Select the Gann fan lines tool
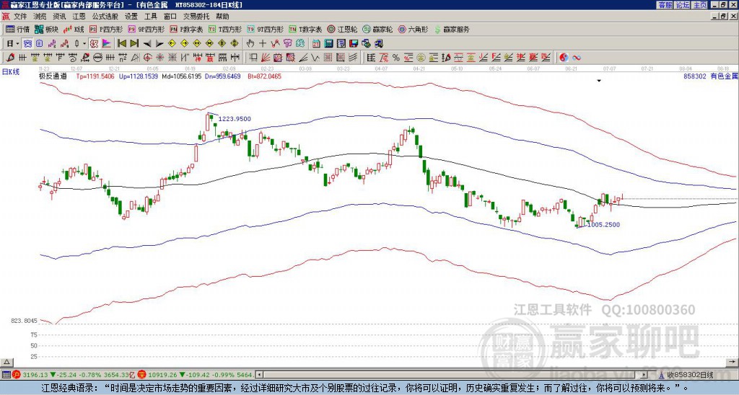The height and width of the screenshot is (395, 739). (x=266, y=58)
